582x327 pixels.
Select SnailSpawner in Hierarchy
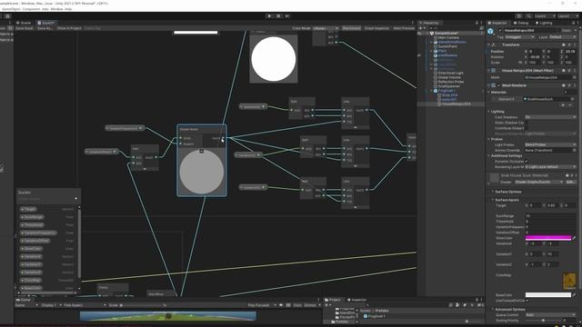point(448,86)
